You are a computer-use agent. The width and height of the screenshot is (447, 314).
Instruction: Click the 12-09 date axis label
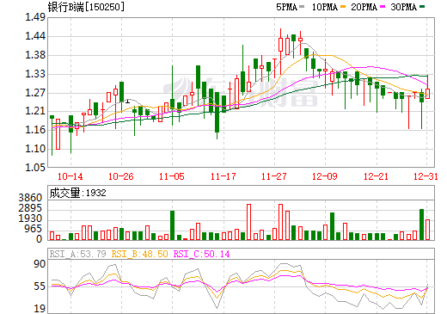tap(325, 176)
